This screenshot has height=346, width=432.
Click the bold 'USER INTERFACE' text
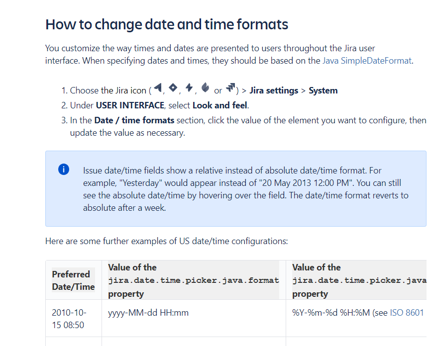(130, 105)
